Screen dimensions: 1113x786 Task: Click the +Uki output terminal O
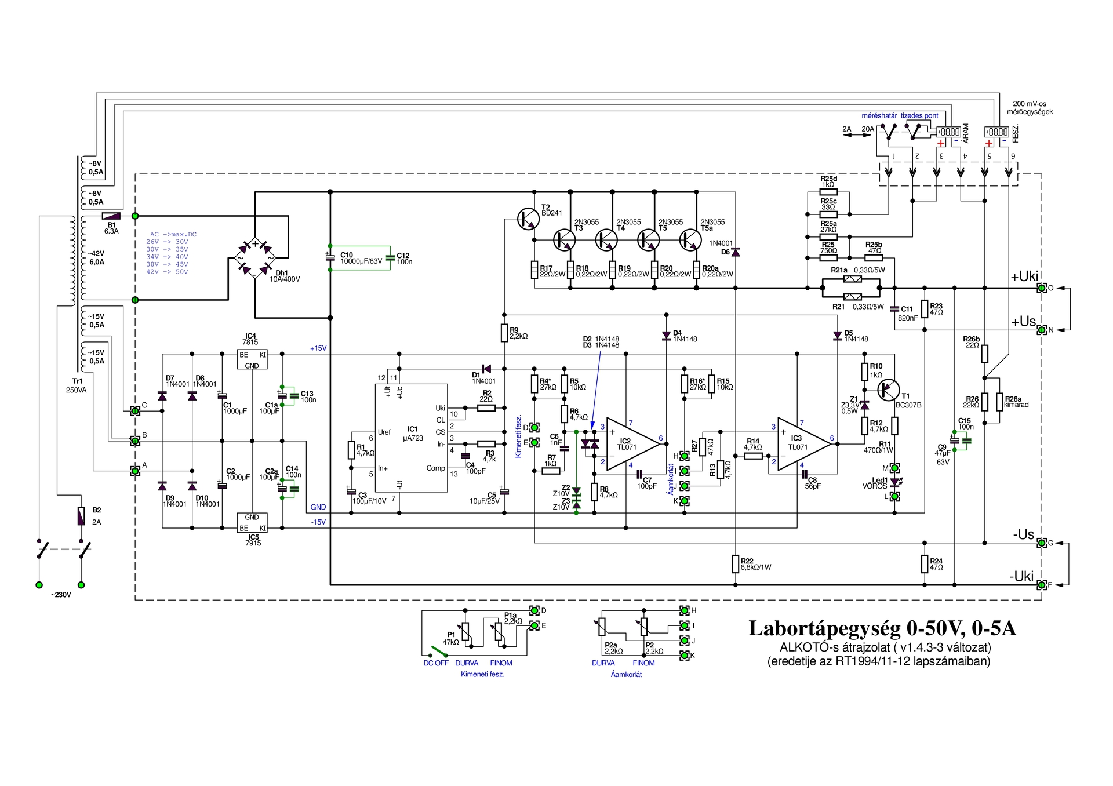click(x=1042, y=288)
